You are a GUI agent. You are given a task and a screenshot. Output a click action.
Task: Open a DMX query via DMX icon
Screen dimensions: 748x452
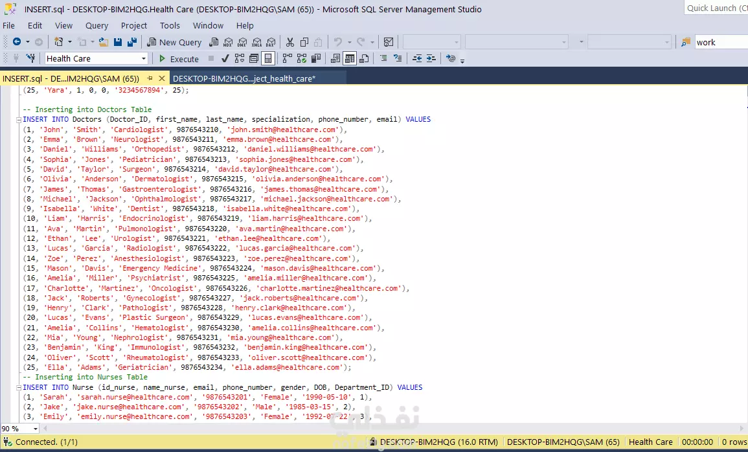click(242, 42)
